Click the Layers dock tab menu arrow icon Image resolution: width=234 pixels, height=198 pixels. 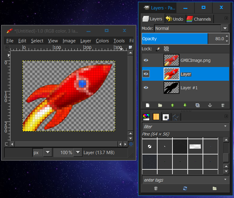(x=226, y=18)
